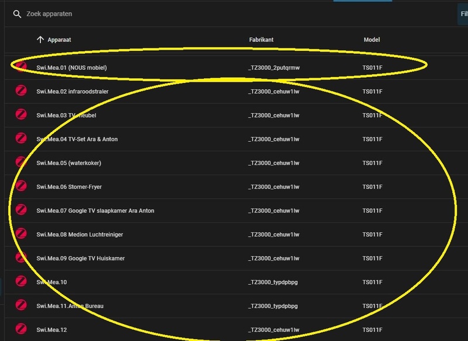
Task: Click the Zigbee icon for Swi.Mea.06 Stomer-Fryer
Action: pyautogui.click(x=21, y=186)
